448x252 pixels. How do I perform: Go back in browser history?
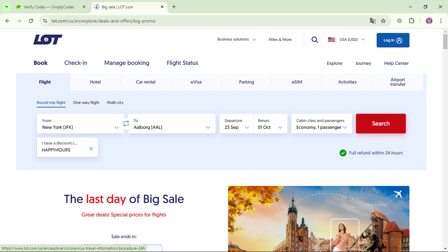[7, 21]
